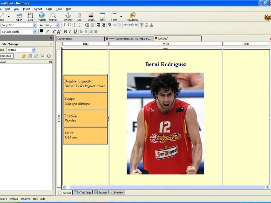Image resolution: width=271 pixels, height=203 pixels.
Task: Indent text with indent icon
Action: tap(87, 25)
